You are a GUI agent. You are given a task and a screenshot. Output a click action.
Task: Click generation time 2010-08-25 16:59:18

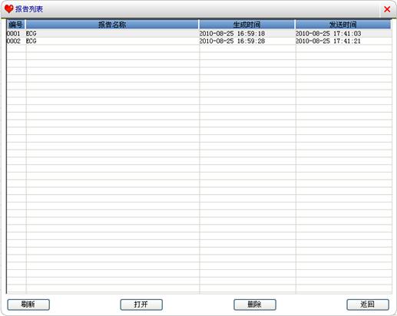point(232,34)
